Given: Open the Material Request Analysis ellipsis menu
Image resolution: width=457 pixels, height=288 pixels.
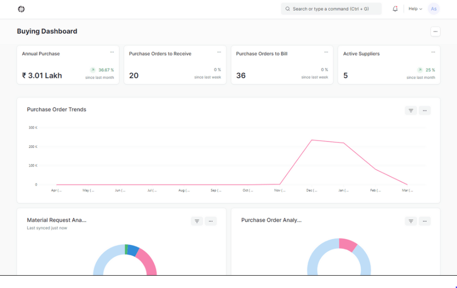Looking at the screenshot, I should click(211, 221).
